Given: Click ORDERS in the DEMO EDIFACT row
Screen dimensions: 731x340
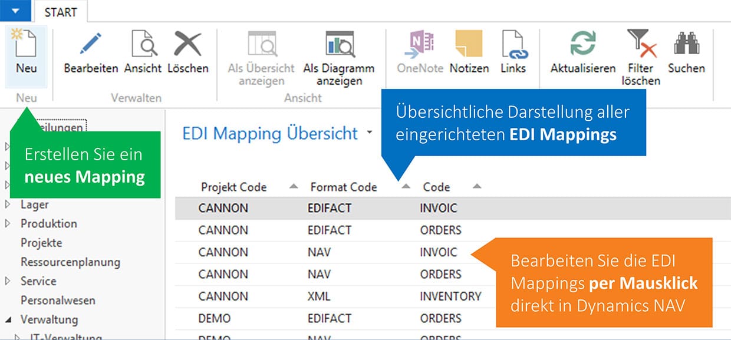Looking at the screenshot, I should coord(440,318).
